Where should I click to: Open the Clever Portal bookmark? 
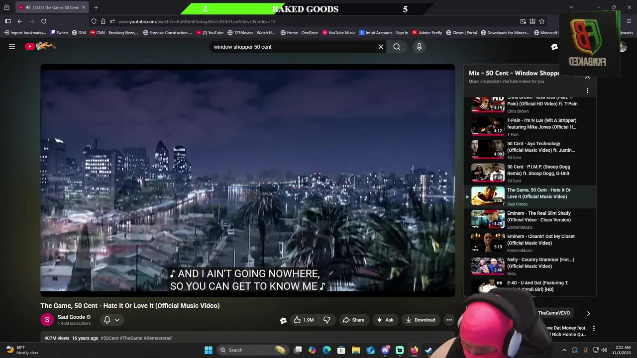tap(461, 33)
